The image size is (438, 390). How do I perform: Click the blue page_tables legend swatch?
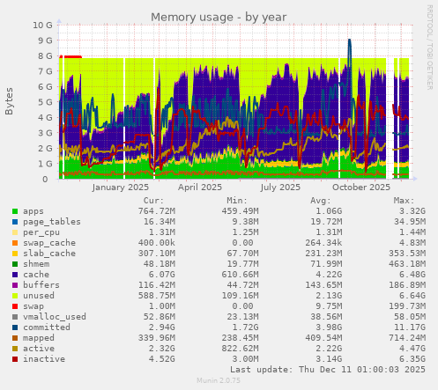[x=15, y=222]
